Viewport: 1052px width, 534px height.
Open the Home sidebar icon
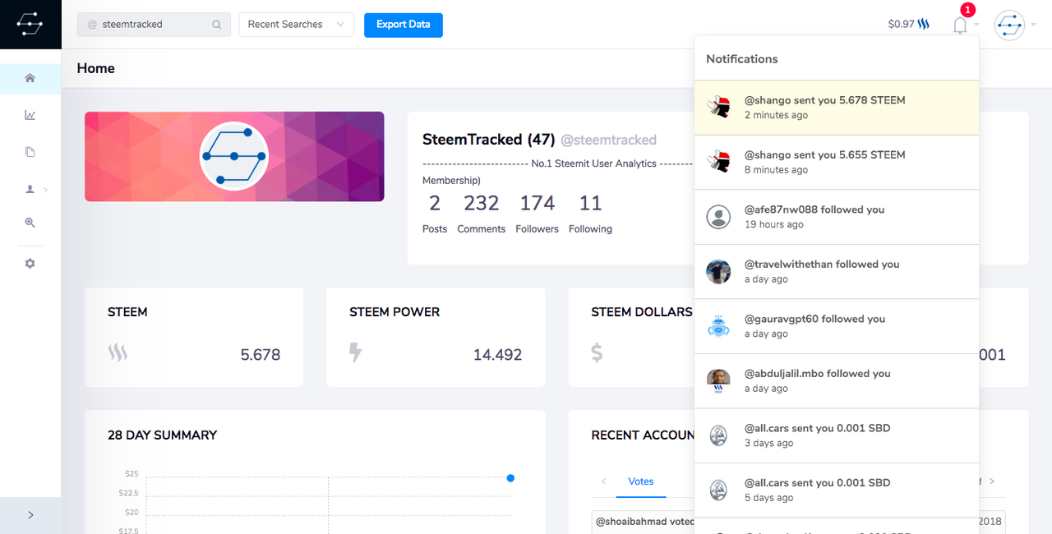pyautogui.click(x=30, y=78)
